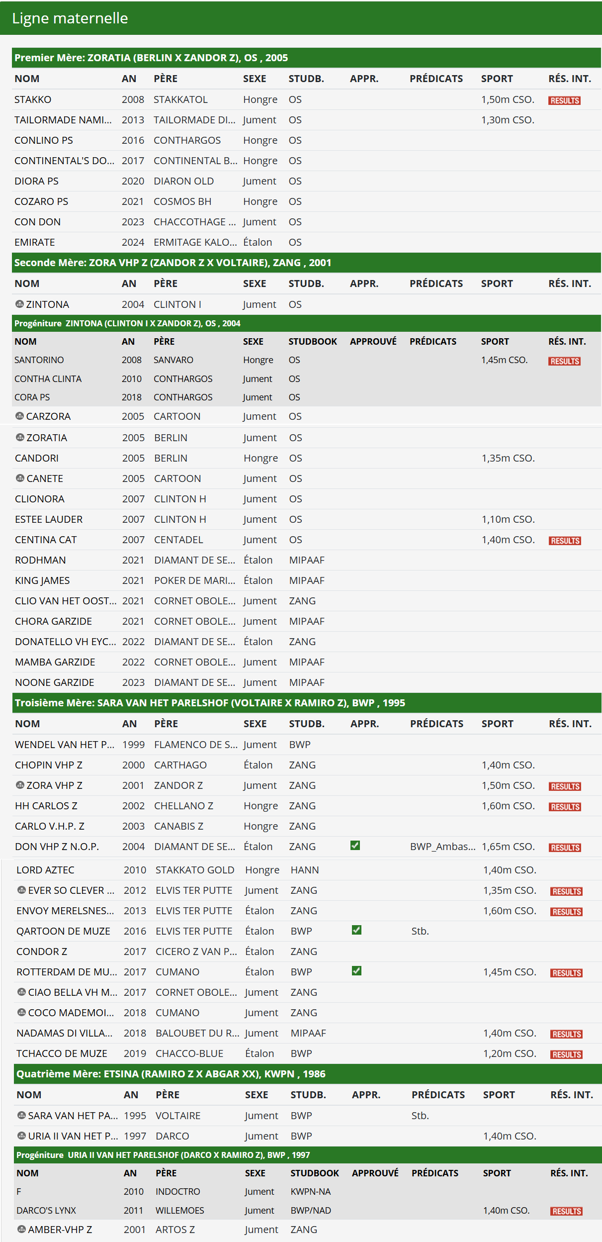Image resolution: width=602 pixels, height=1242 pixels.
Task: Click the BWP_Ambas predicate text
Action: click(443, 847)
